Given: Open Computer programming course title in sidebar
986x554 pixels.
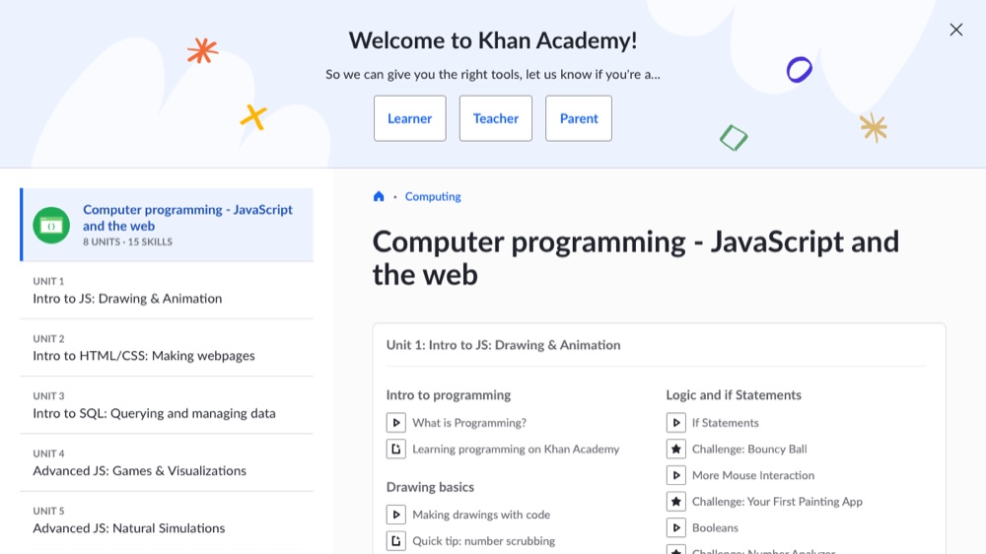Looking at the screenshot, I should coord(187,218).
